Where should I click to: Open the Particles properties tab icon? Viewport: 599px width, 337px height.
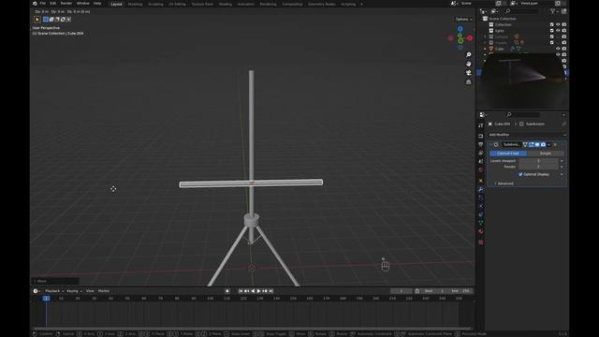coord(480,198)
